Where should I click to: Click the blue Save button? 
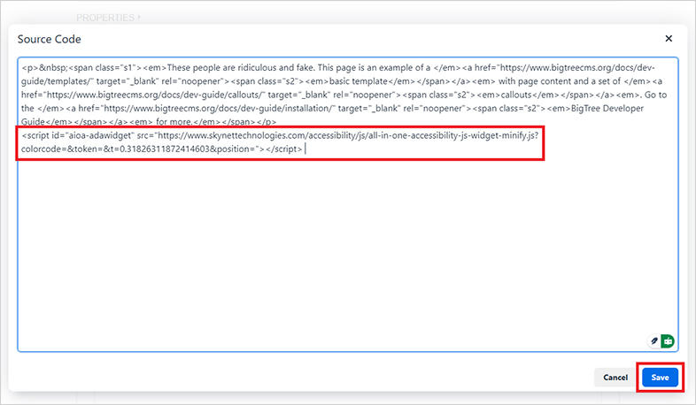click(x=660, y=378)
